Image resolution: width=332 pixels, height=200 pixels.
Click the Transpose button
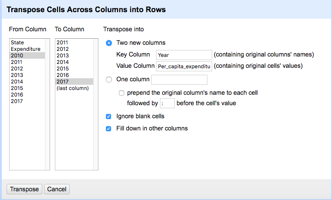[x=24, y=189]
